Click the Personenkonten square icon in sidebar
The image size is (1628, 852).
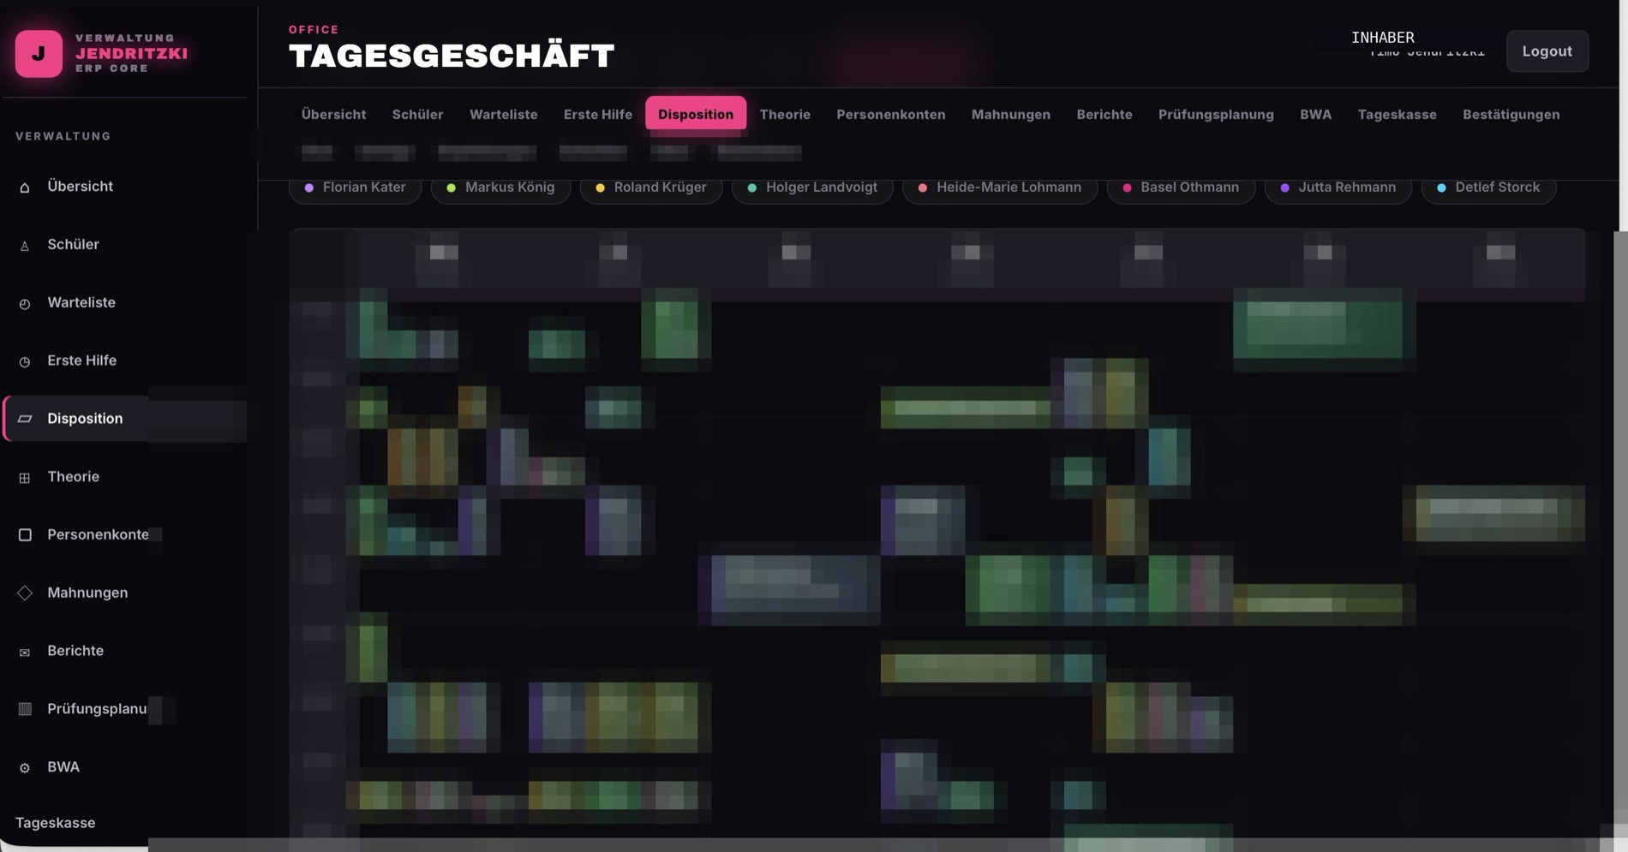(x=25, y=535)
